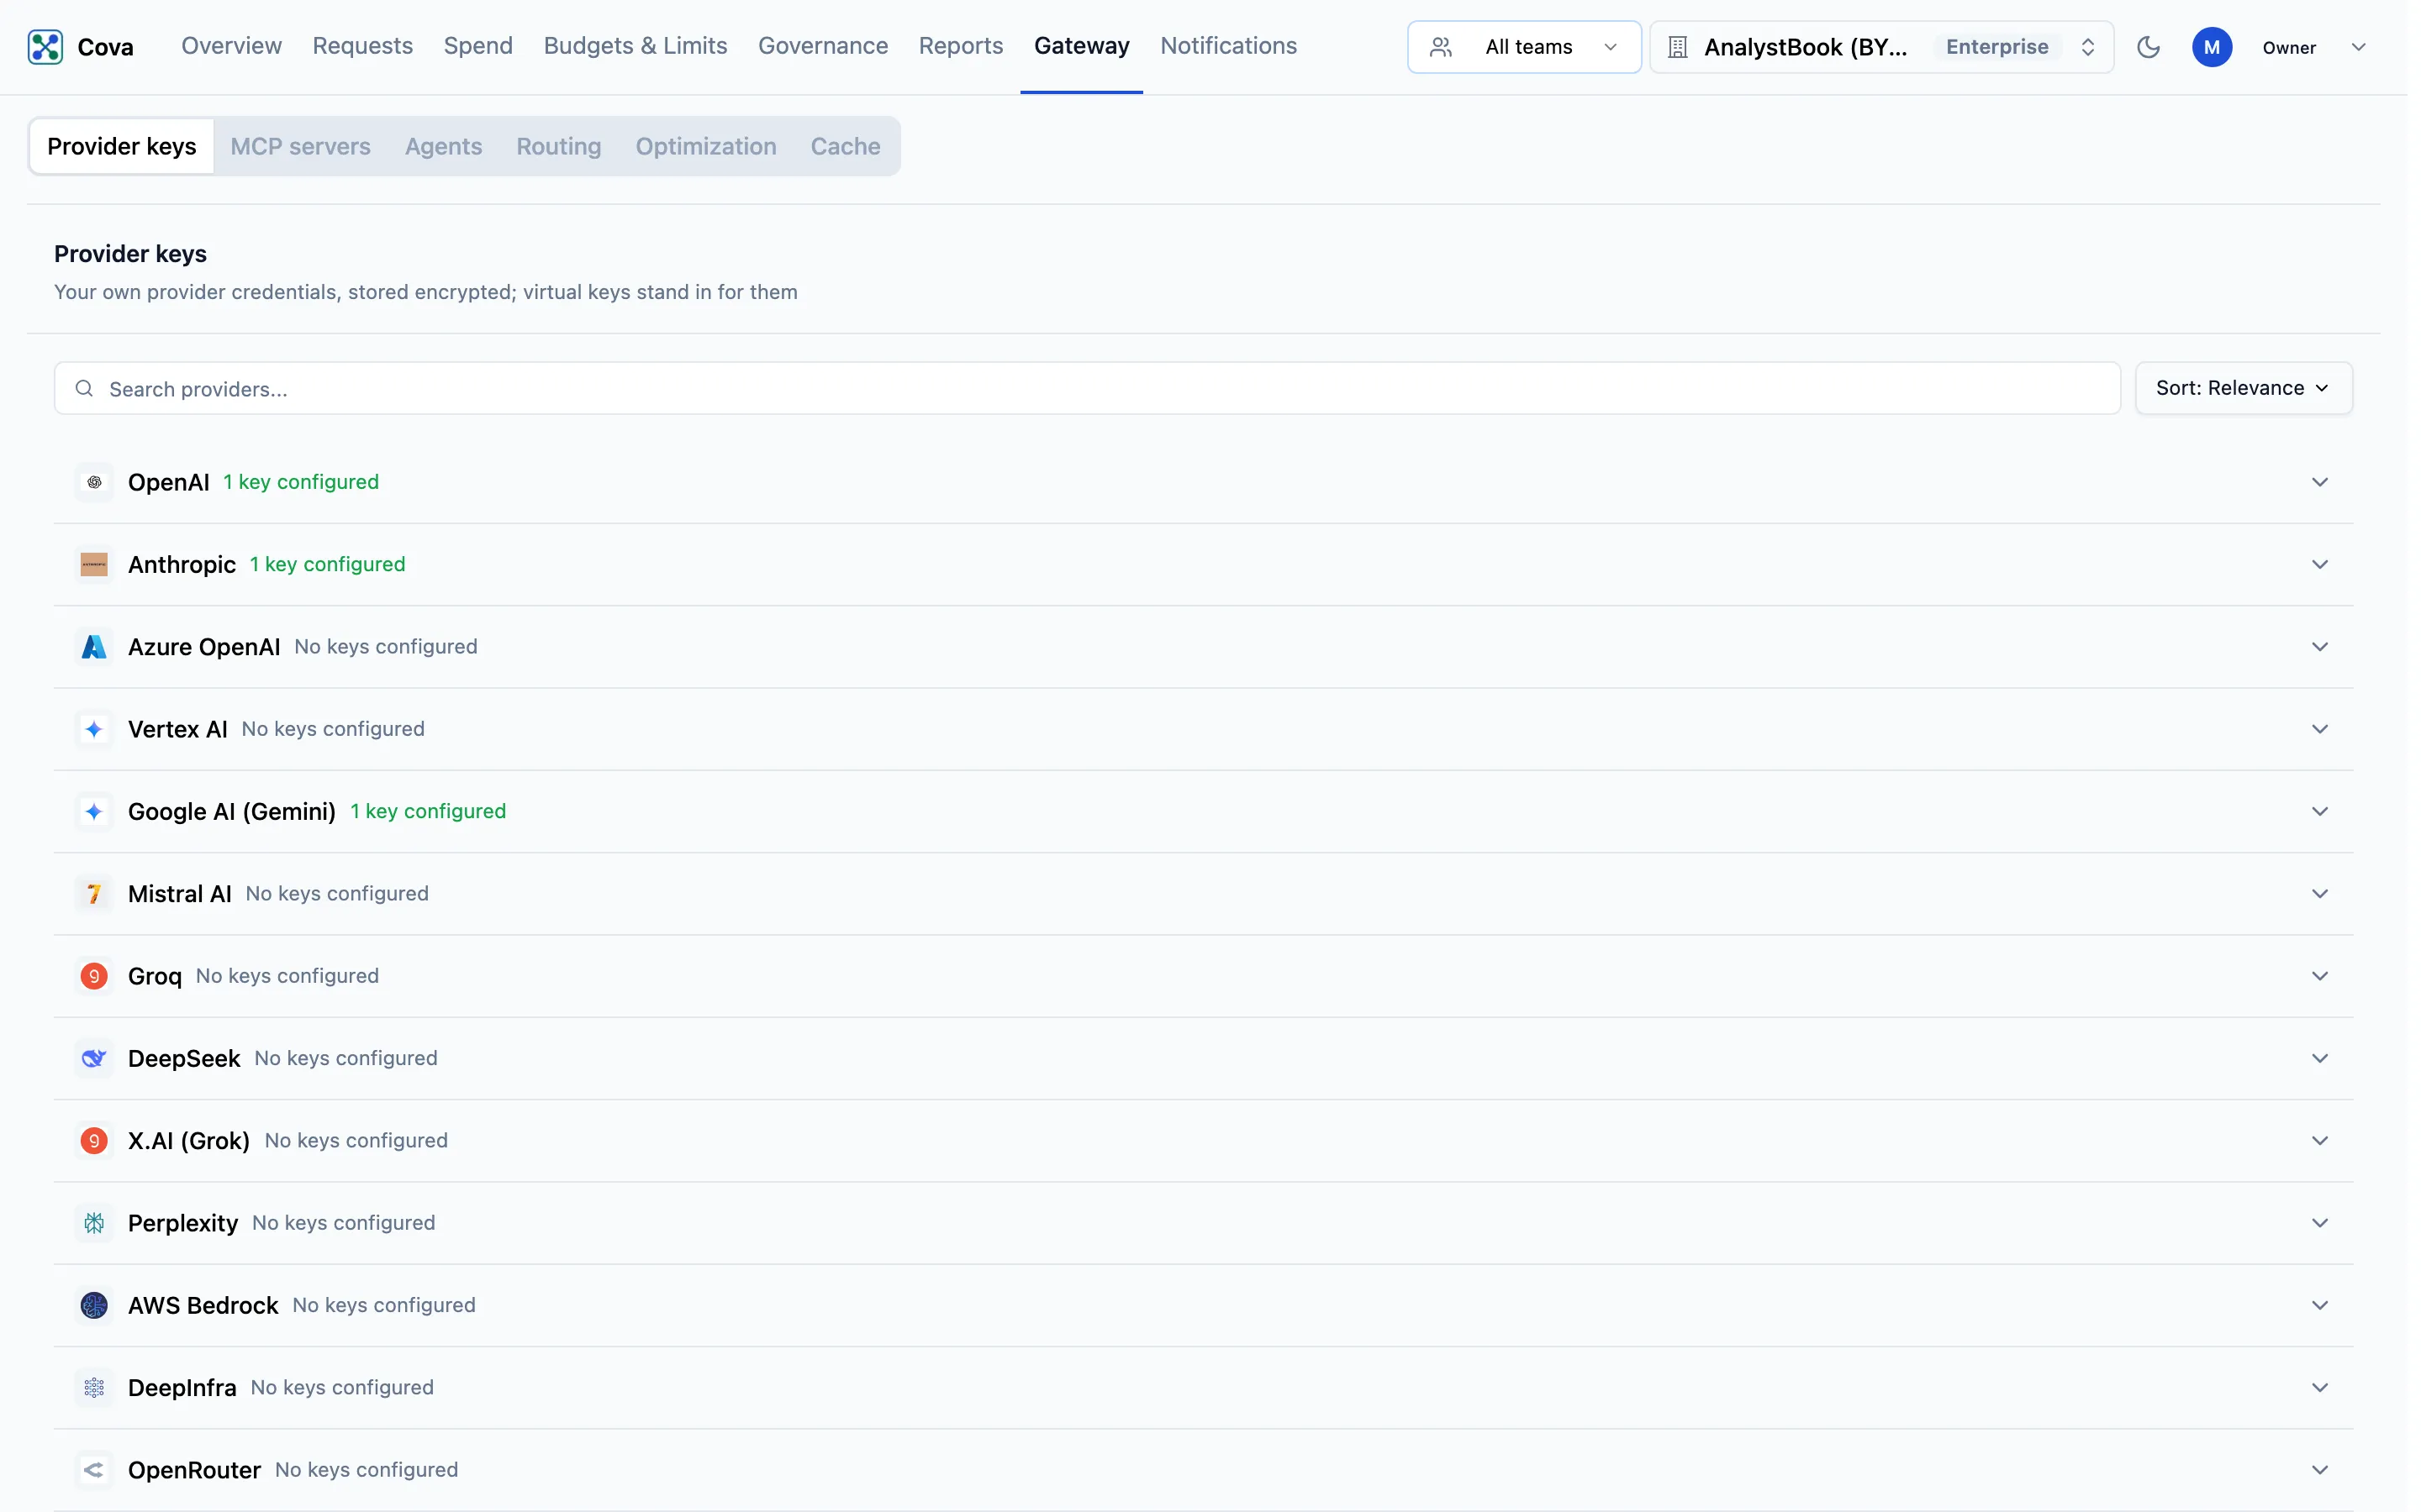
Task: Click the Anthropic provider icon
Action: click(94, 565)
